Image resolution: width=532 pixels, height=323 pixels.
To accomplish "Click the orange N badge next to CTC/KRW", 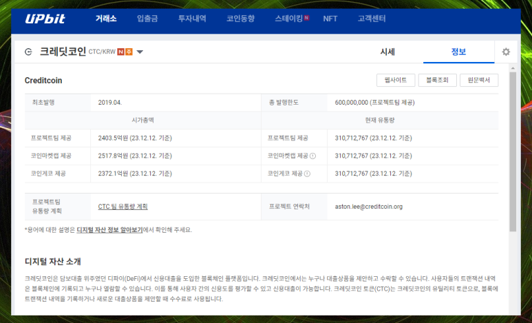I will coord(121,52).
